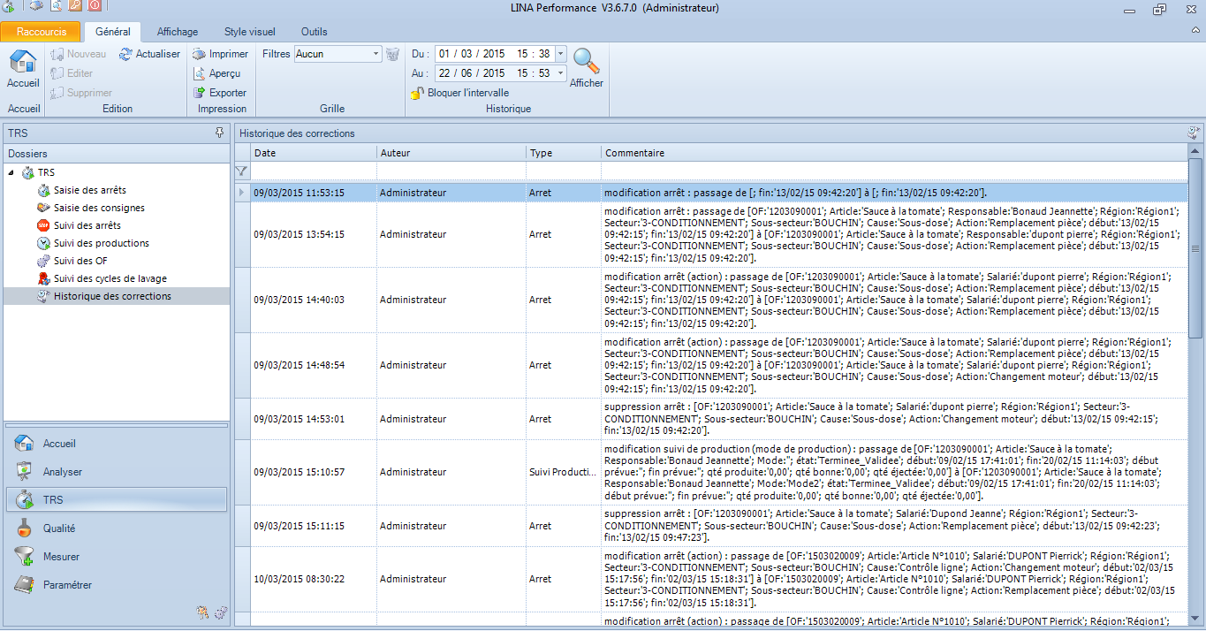Open the Raccourcis tab
The width and height of the screenshot is (1206, 631).
pos(42,32)
